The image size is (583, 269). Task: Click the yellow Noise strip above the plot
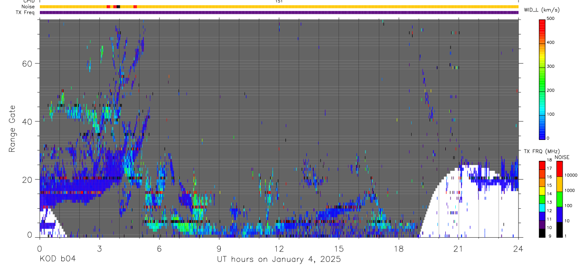click(279, 7)
